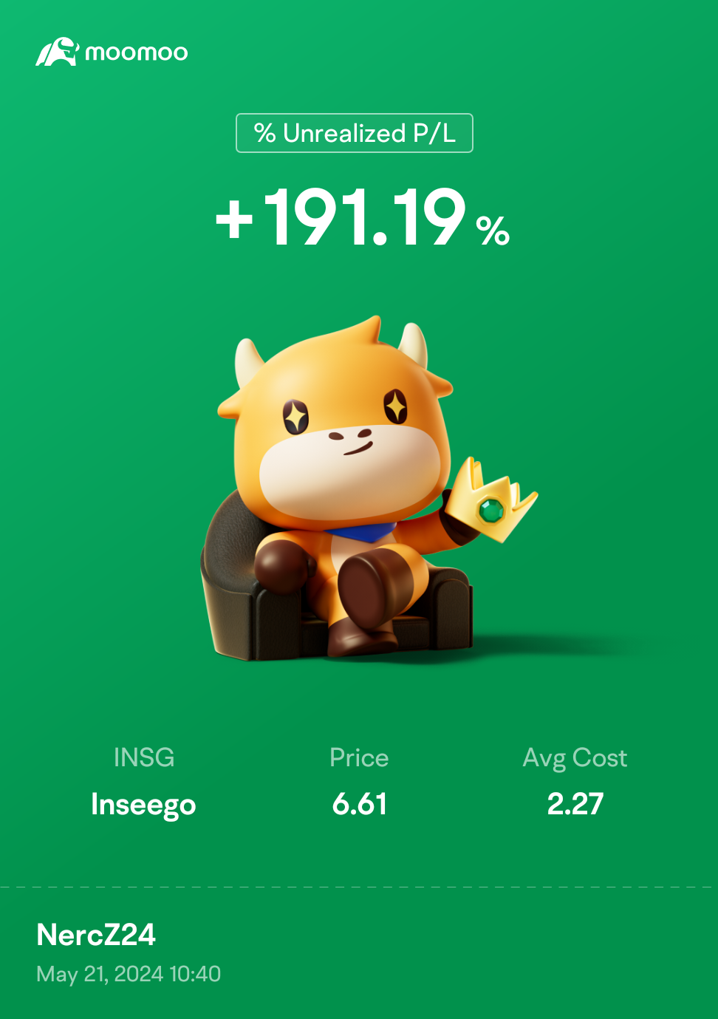
Task: Click the 6.61 price value
Action: pyautogui.click(x=360, y=804)
